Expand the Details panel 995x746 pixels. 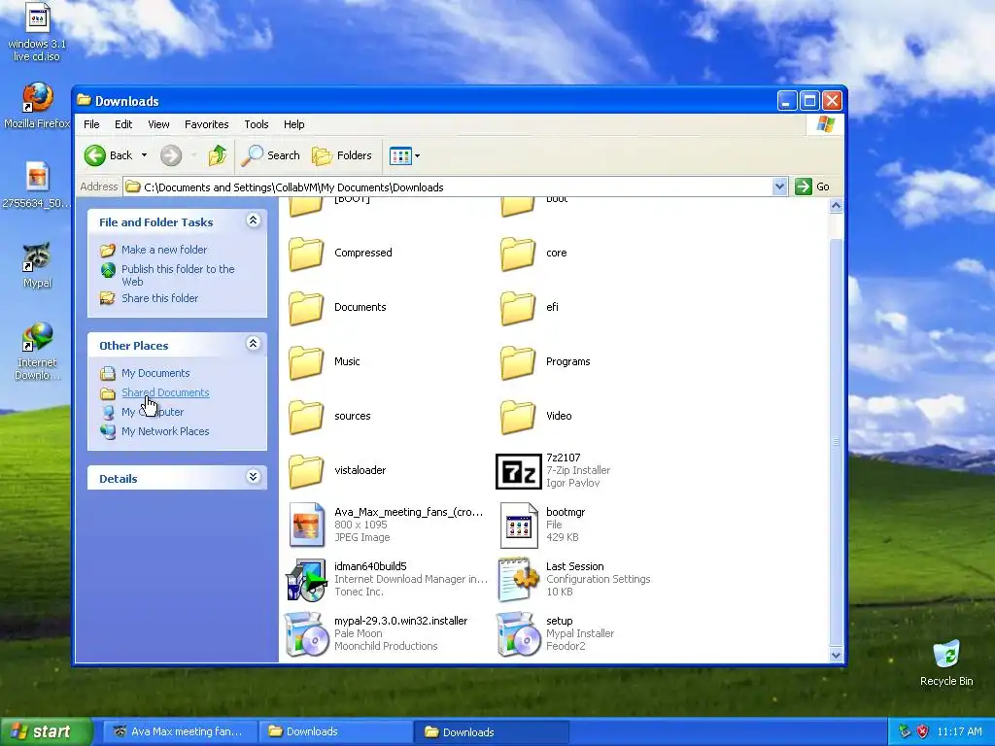click(253, 477)
